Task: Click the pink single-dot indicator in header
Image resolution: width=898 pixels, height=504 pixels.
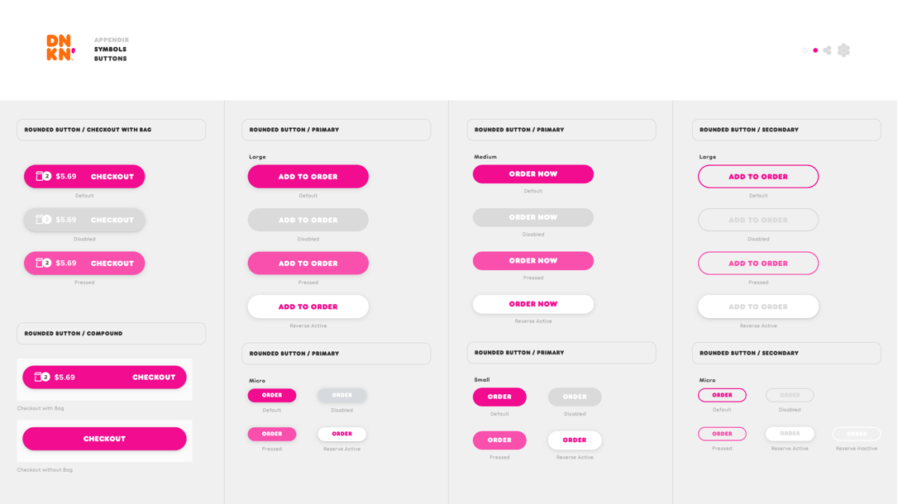Action: pos(815,50)
